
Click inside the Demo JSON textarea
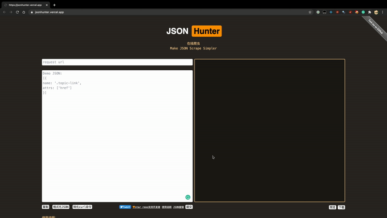click(x=117, y=136)
